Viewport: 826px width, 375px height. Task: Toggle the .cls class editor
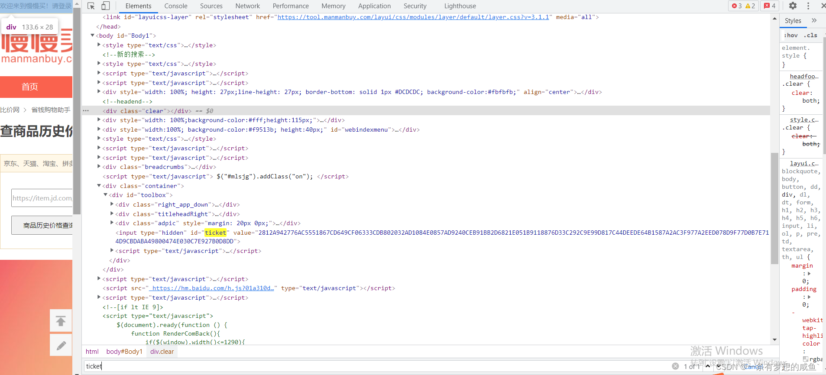pyautogui.click(x=810, y=35)
